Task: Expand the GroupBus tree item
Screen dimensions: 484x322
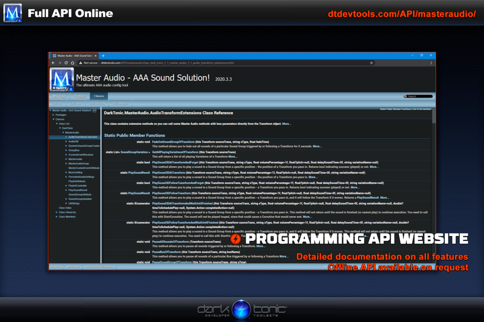Action: [66, 150]
